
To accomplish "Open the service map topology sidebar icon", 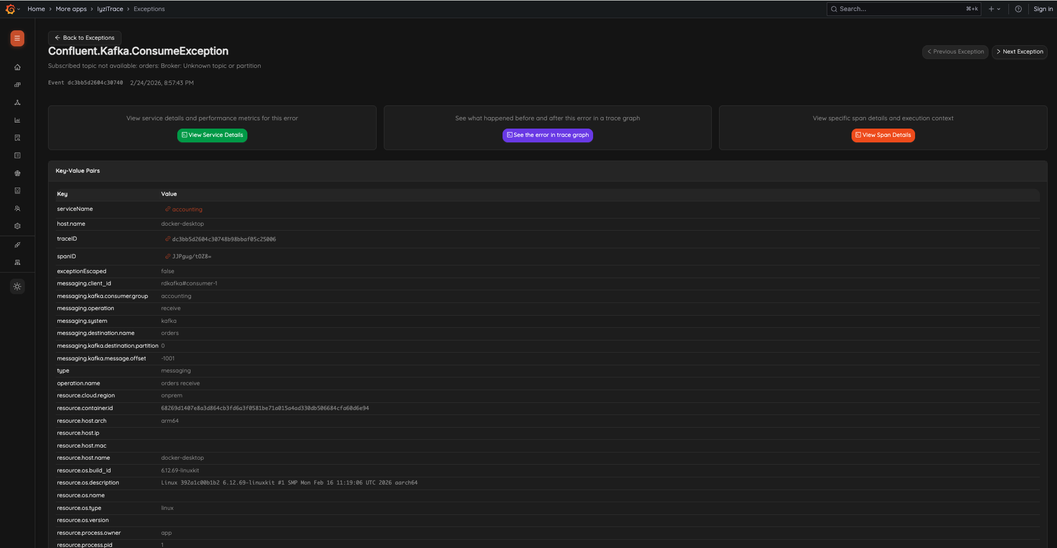I will [17, 103].
